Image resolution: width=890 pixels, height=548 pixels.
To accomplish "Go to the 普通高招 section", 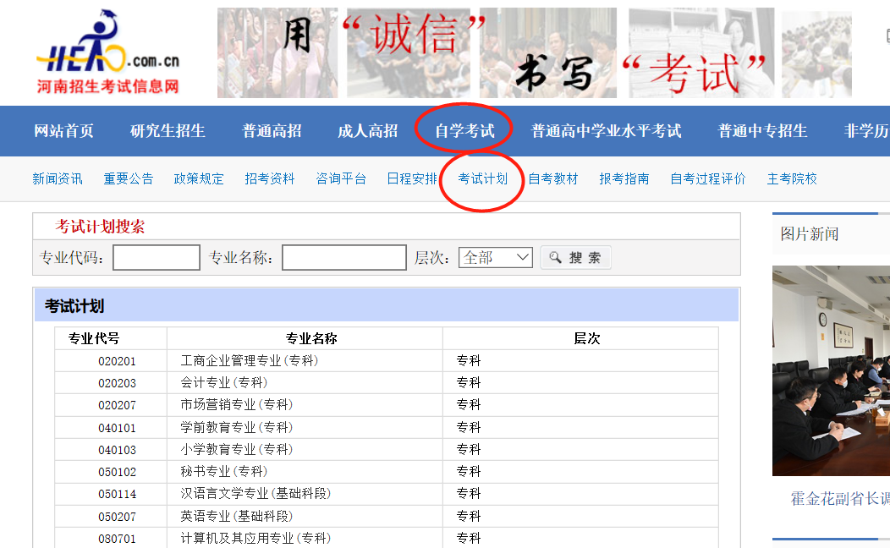I will (272, 131).
